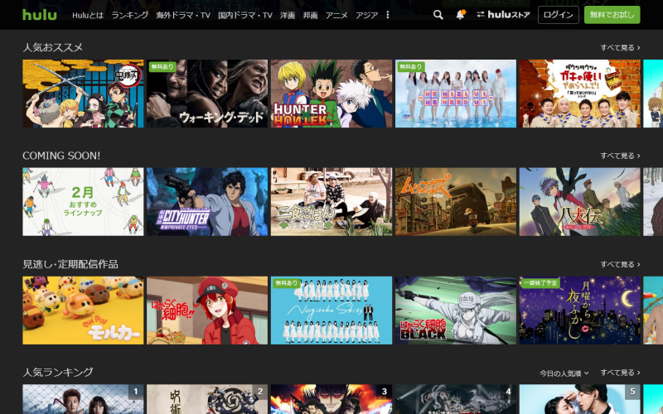Open the ウォーキング・デッド thumbnail
Image resolution: width=663 pixels, height=414 pixels.
pos(207,94)
